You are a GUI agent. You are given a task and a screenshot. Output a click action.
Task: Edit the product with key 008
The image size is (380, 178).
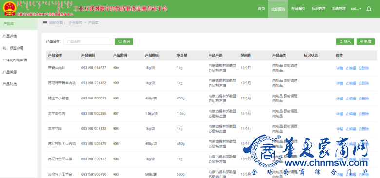click(x=351, y=99)
